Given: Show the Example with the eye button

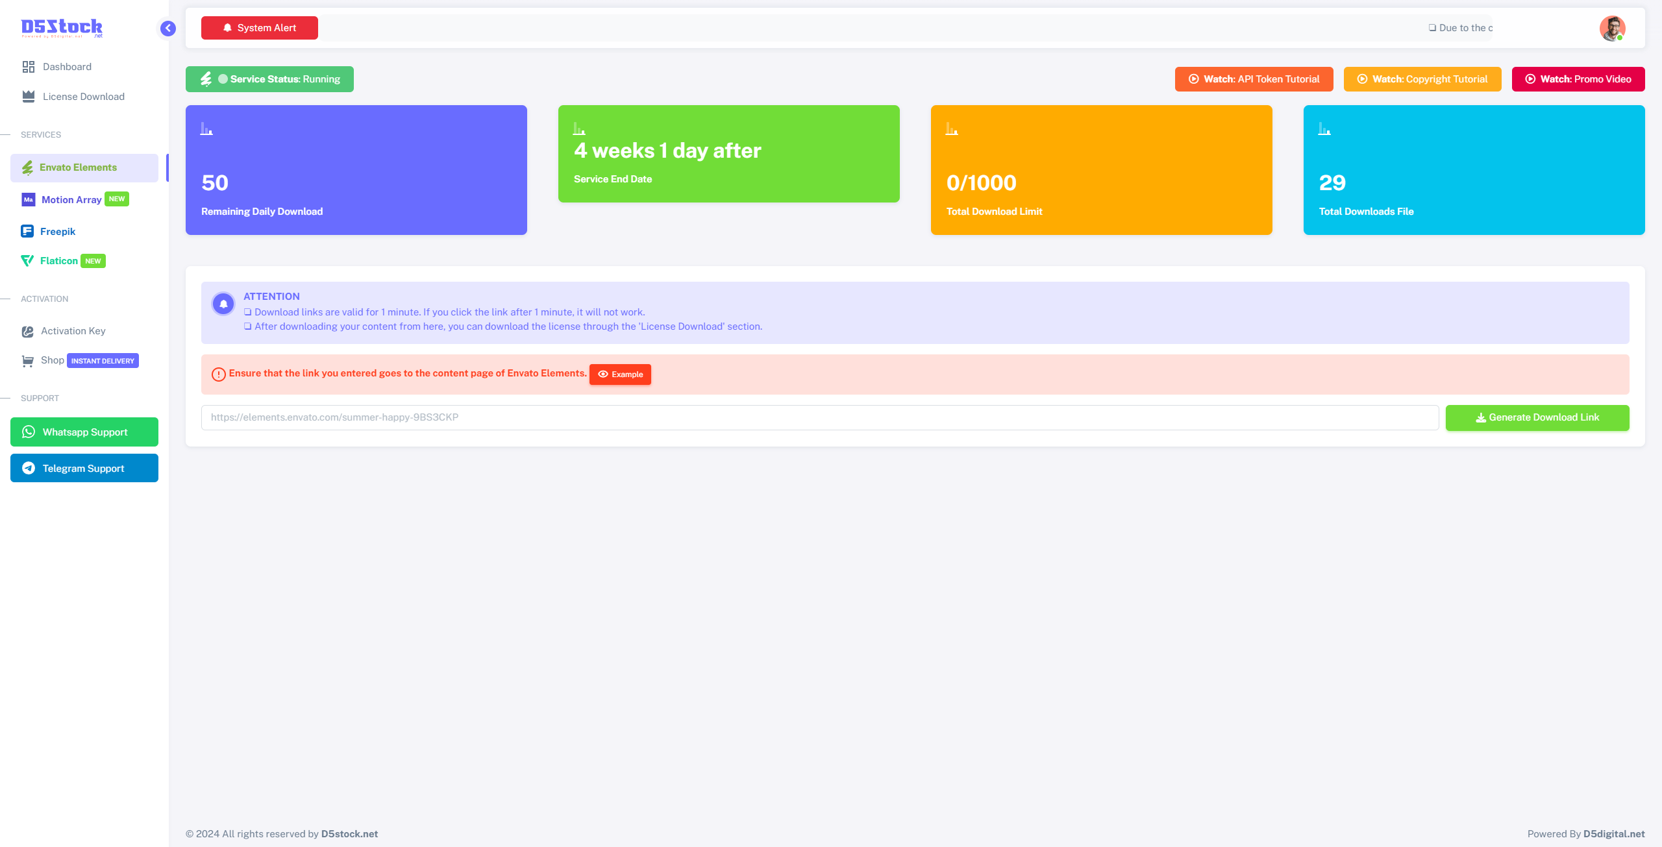Looking at the screenshot, I should point(620,374).
